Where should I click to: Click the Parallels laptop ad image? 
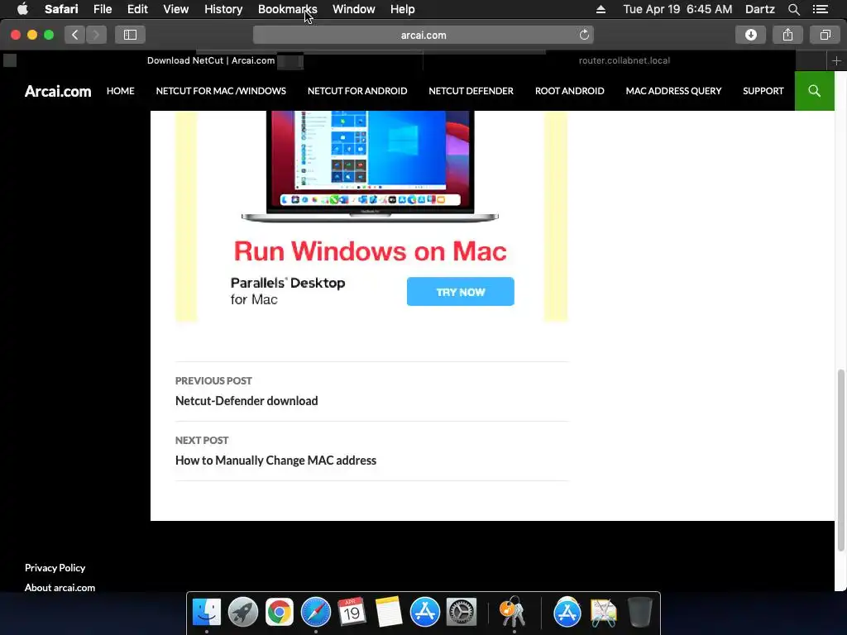[x=370, y=167]
